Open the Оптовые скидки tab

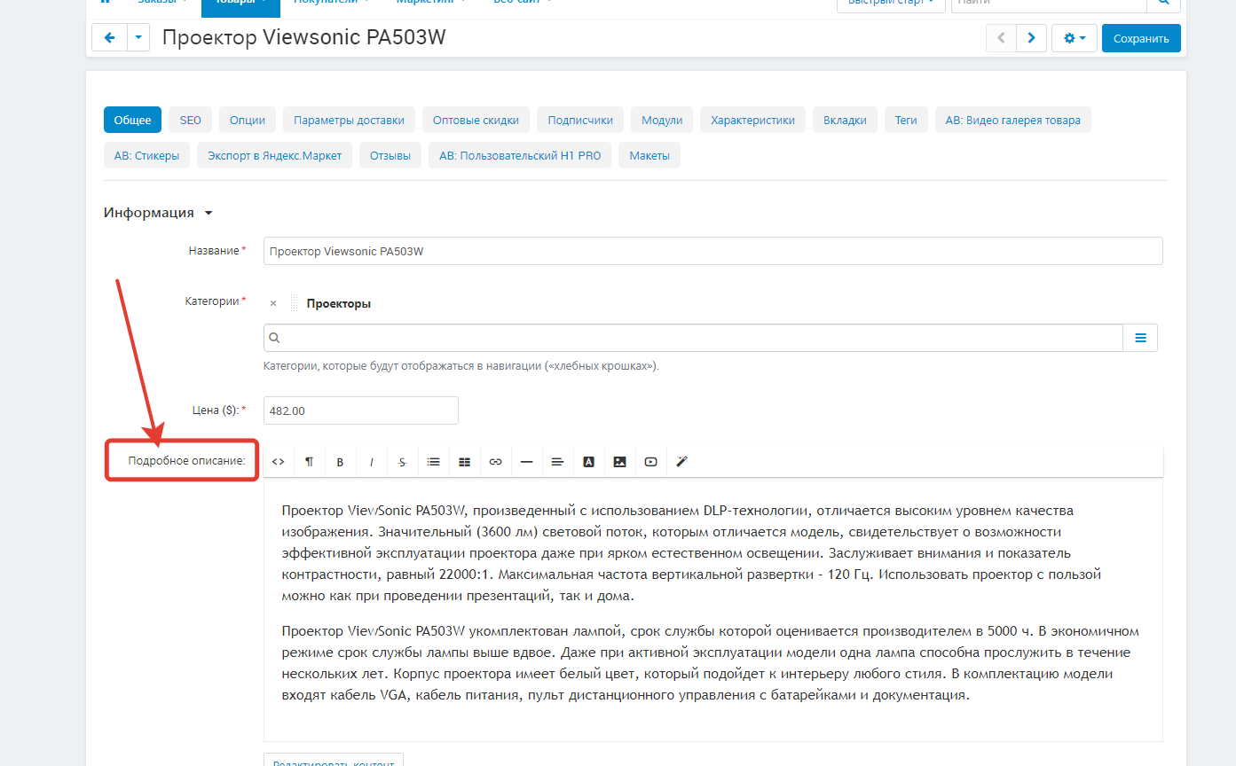pyautogui.click(x=476, y=120)
